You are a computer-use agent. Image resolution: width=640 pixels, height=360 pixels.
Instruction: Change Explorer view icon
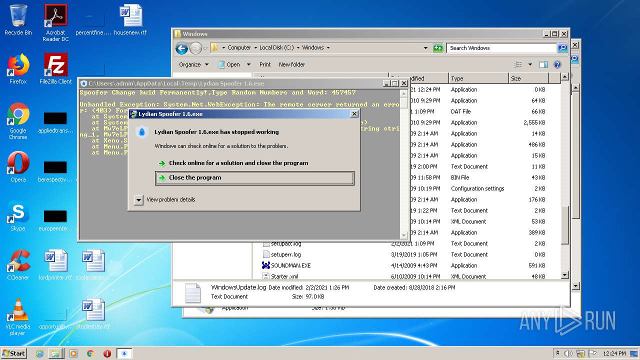tap(518, 64)
